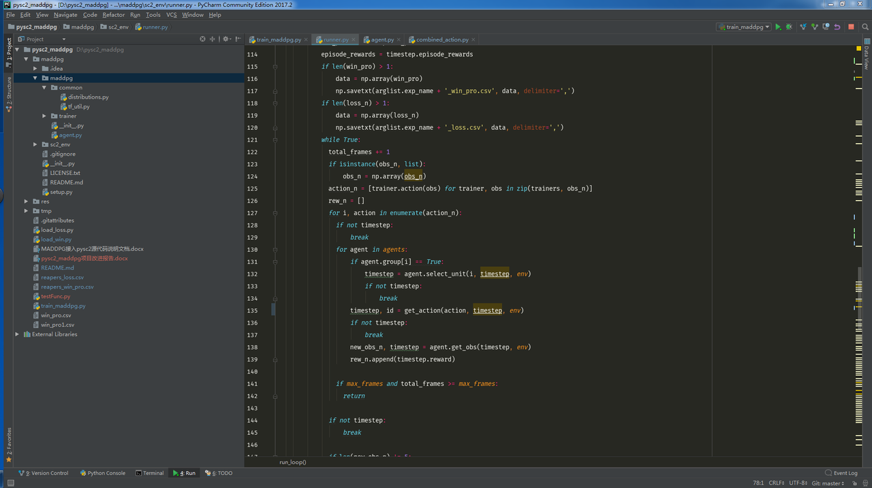Click Structure side tab
Viewport: 872px width, 488px height.
coord(9,94)
